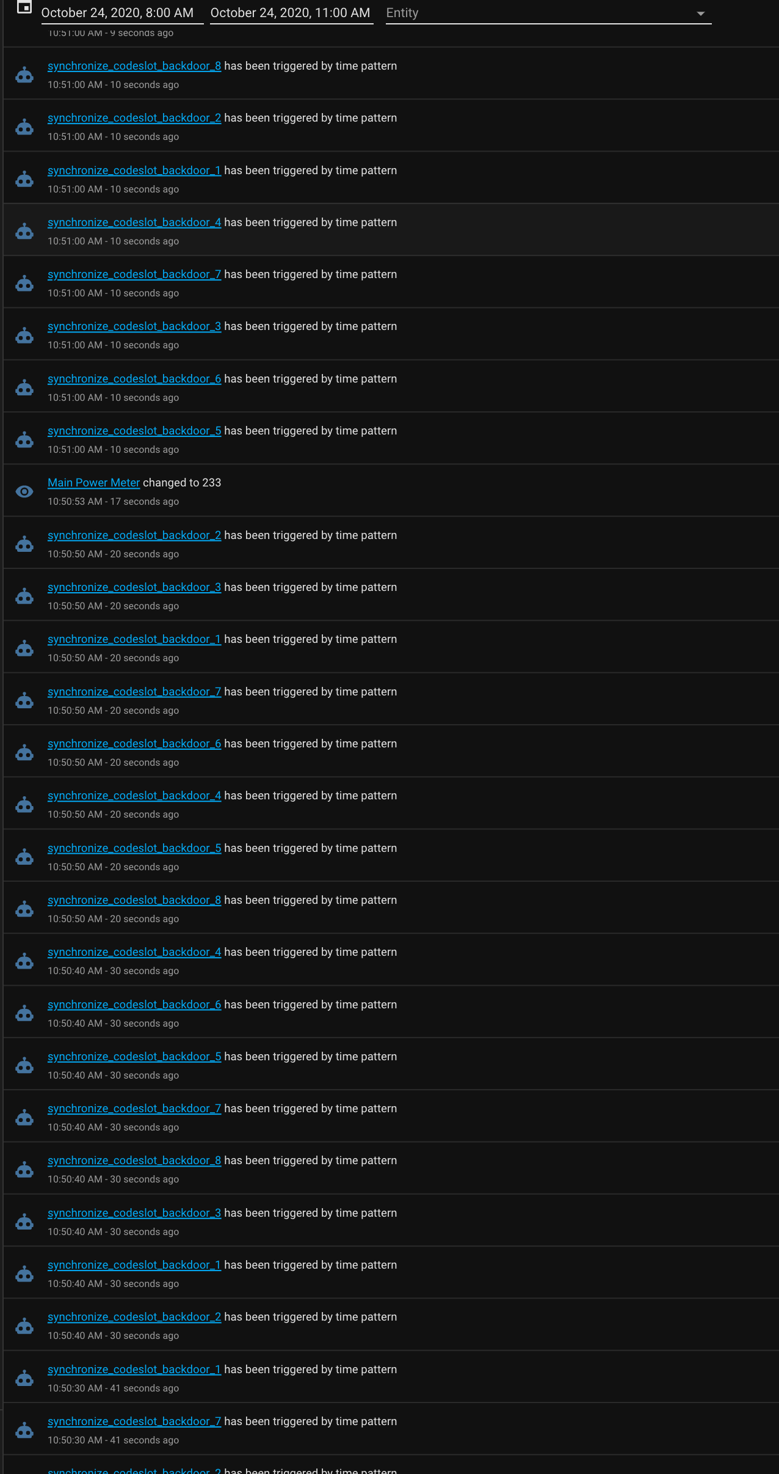Click robot icon for backdoor_4 at 10:51:00 AM
This screenshot has height=1474, width=779.
pos(24,231)
